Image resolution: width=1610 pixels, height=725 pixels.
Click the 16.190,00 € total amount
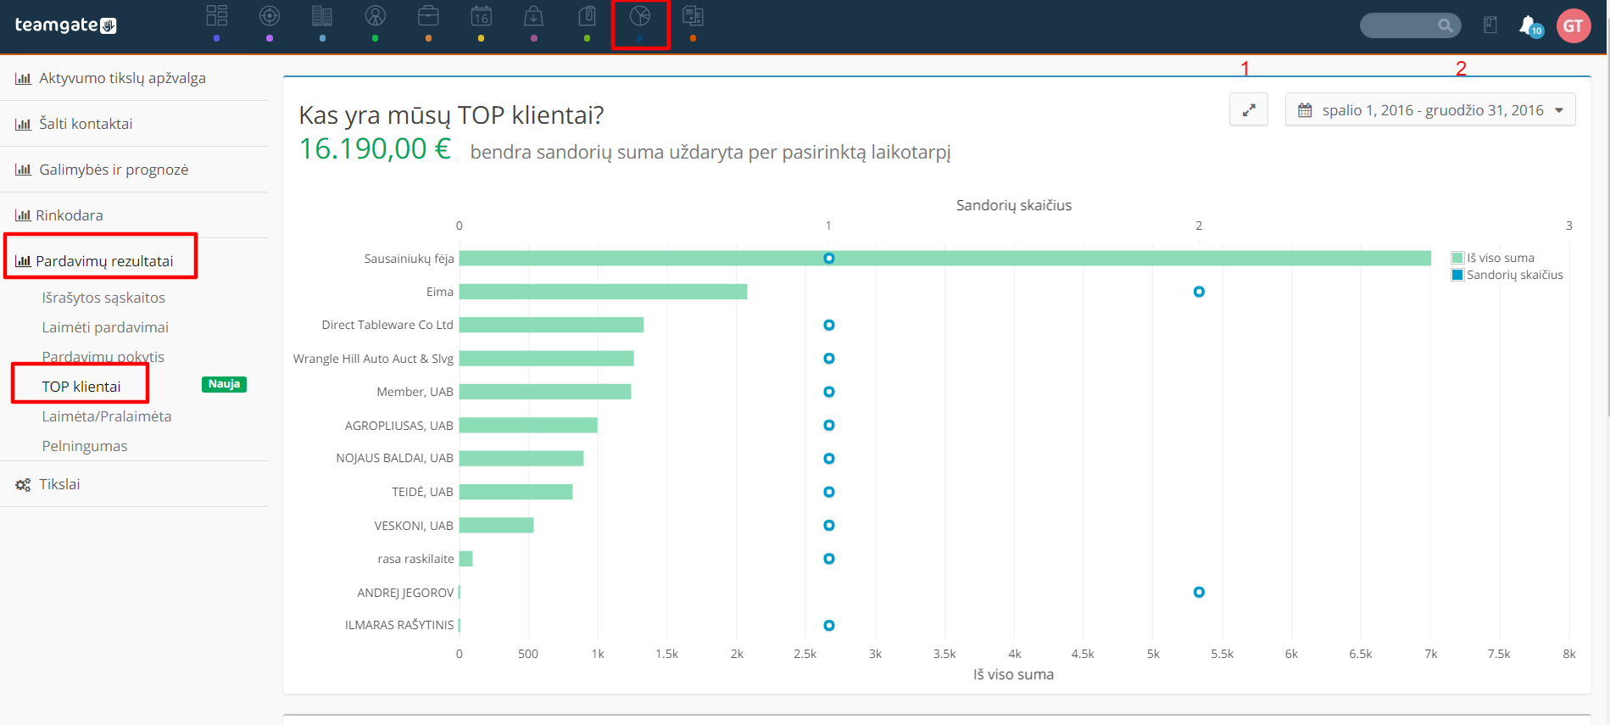(x=375, y=149)
